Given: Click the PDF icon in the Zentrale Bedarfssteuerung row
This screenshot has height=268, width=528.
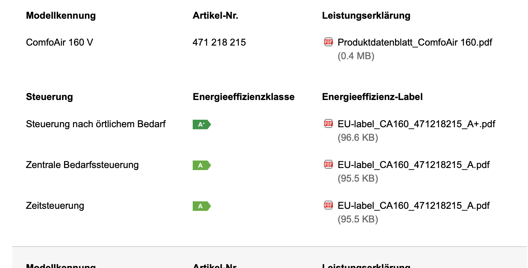Looking at the screenshot, I should coord(328,164).
